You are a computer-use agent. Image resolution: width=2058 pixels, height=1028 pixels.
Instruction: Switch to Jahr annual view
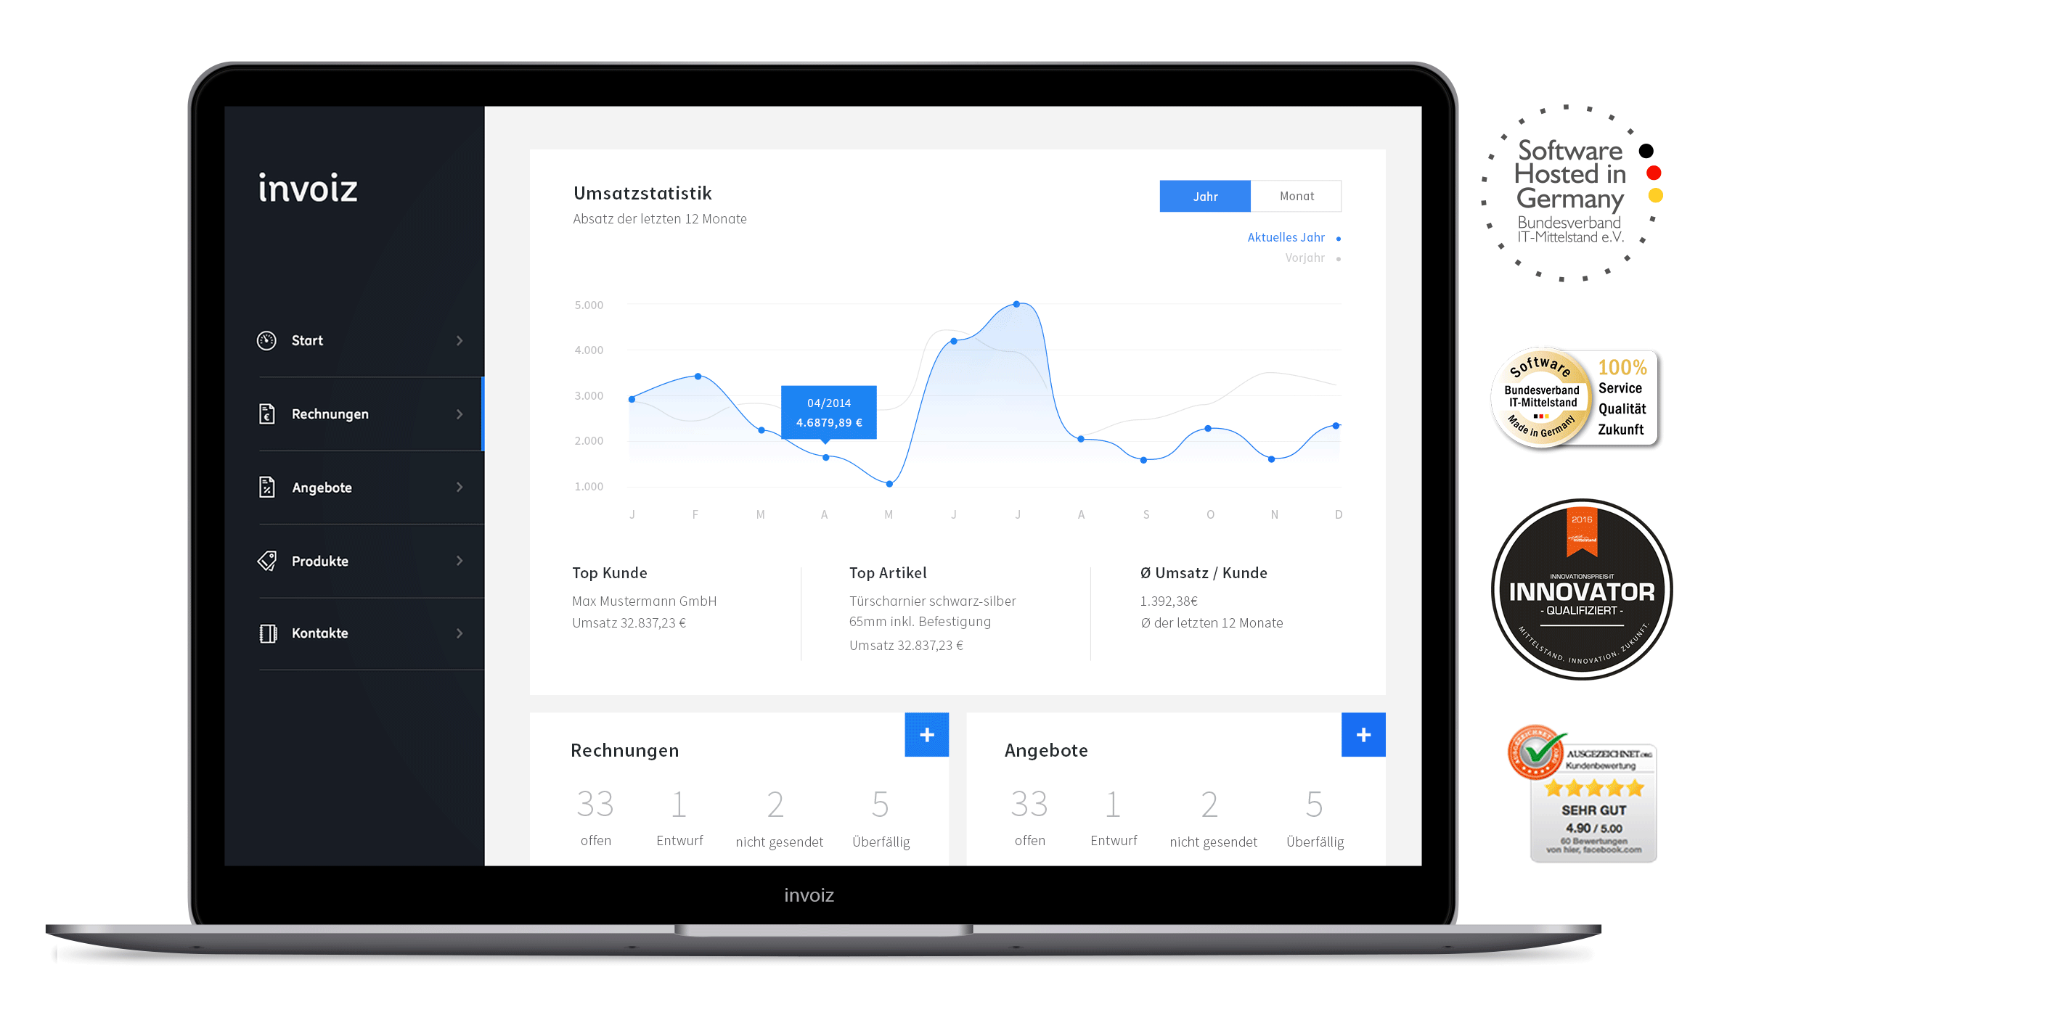click(1202, 198)
